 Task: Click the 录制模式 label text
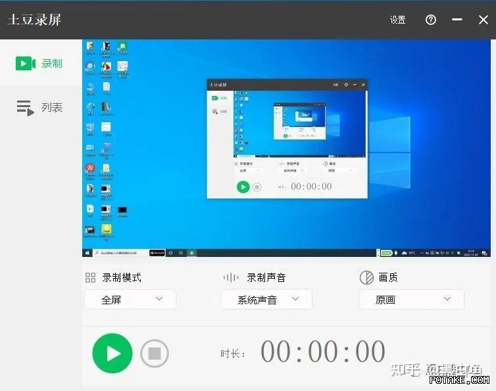[122, 277]
